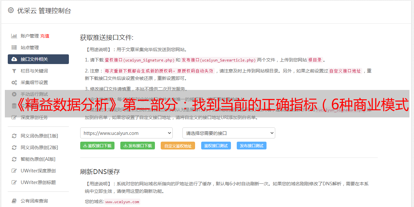Click the 鉴权接口测试 button
Screen dimensions: 414x207
(x=216, y=146)
